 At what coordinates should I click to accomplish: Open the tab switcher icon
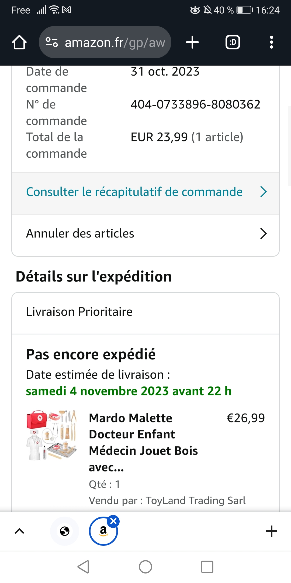pyautogui.click(x=233, y=42)
